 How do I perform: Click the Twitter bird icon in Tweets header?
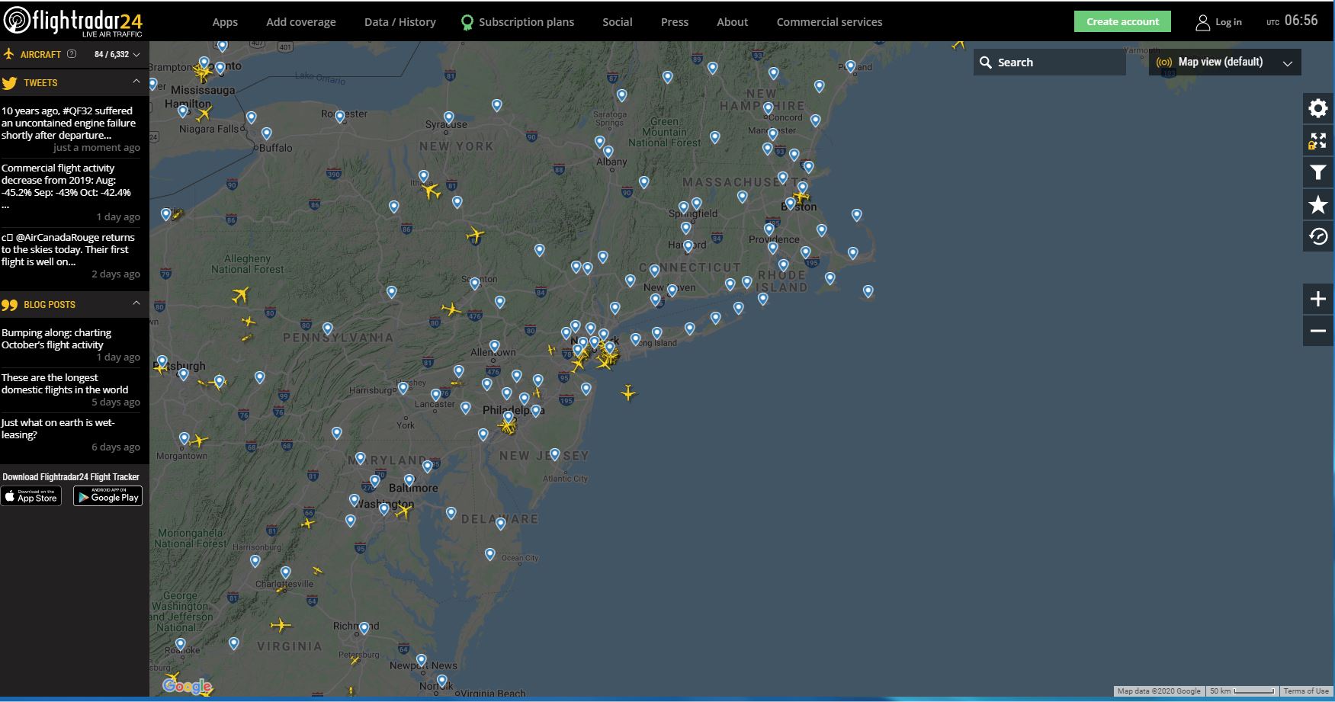pos(9,83)
